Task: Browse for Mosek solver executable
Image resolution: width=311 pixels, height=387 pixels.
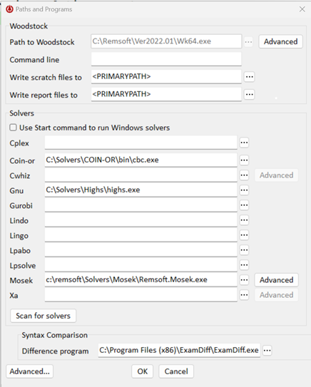Action: click(x=244, y=280)
